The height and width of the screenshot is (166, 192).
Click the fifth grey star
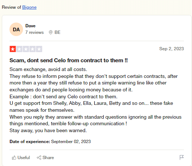click(x=39, y=49)
